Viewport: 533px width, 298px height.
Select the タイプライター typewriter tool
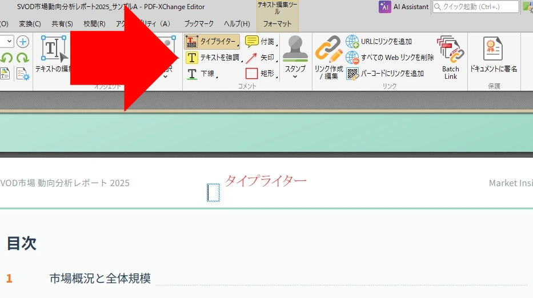[211, 42]
